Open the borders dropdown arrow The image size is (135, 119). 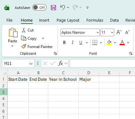101,43
